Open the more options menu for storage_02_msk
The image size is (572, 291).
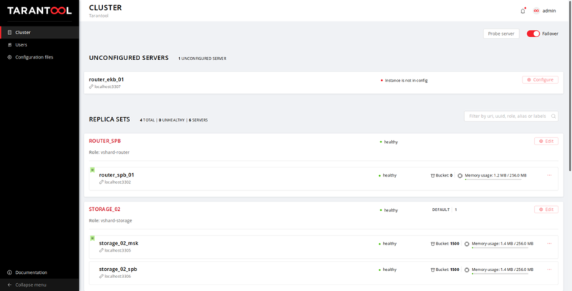click(549, 244)
